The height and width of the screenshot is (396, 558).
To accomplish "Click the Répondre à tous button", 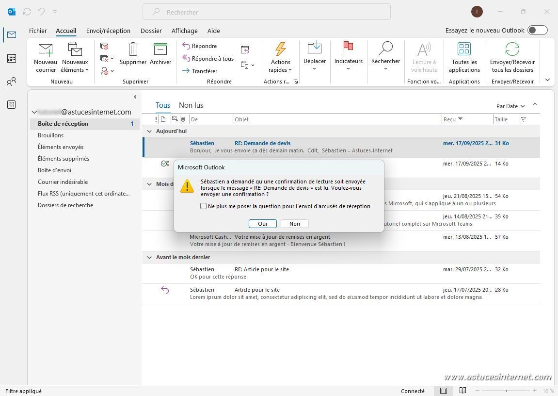I will (x=208, y=59).
